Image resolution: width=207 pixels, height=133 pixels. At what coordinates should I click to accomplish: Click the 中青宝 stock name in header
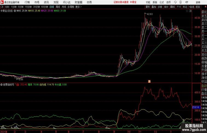tap(133, 2)
